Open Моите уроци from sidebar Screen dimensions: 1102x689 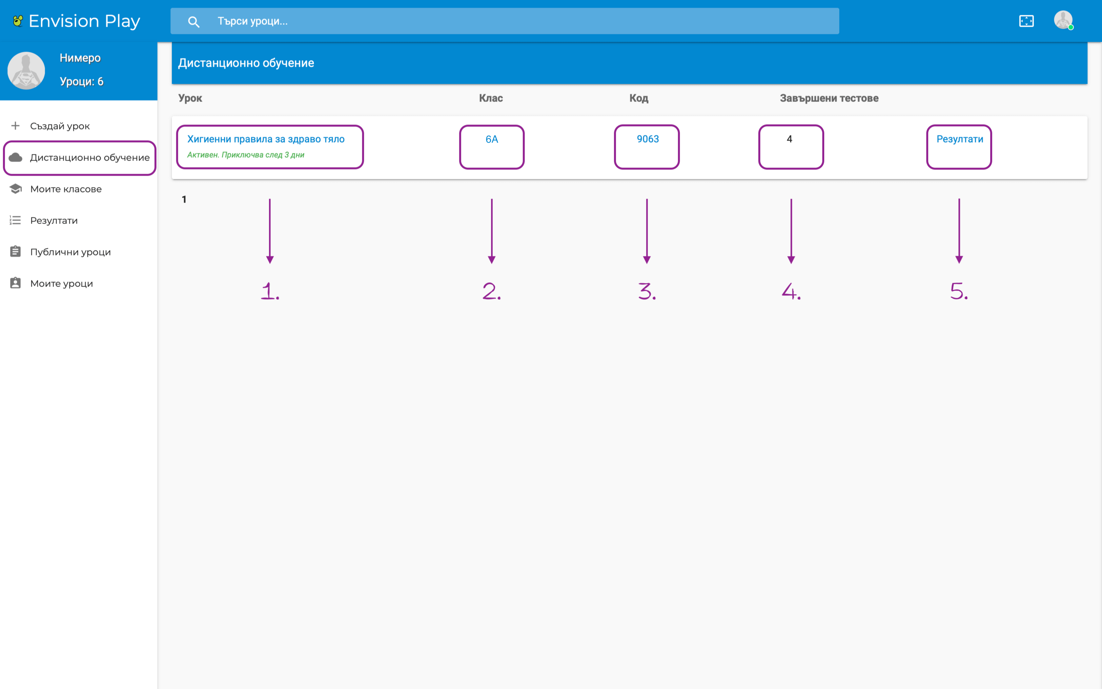coord(61,283)
